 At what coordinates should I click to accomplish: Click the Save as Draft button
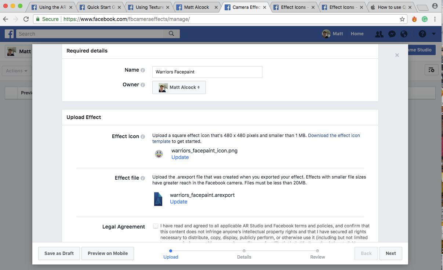click(59, 253)
